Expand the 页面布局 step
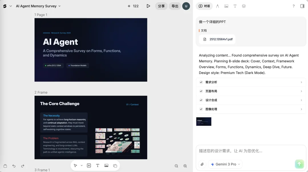This screenshot has height=172, width=308. pyautogui.click(x=251, y=91)
